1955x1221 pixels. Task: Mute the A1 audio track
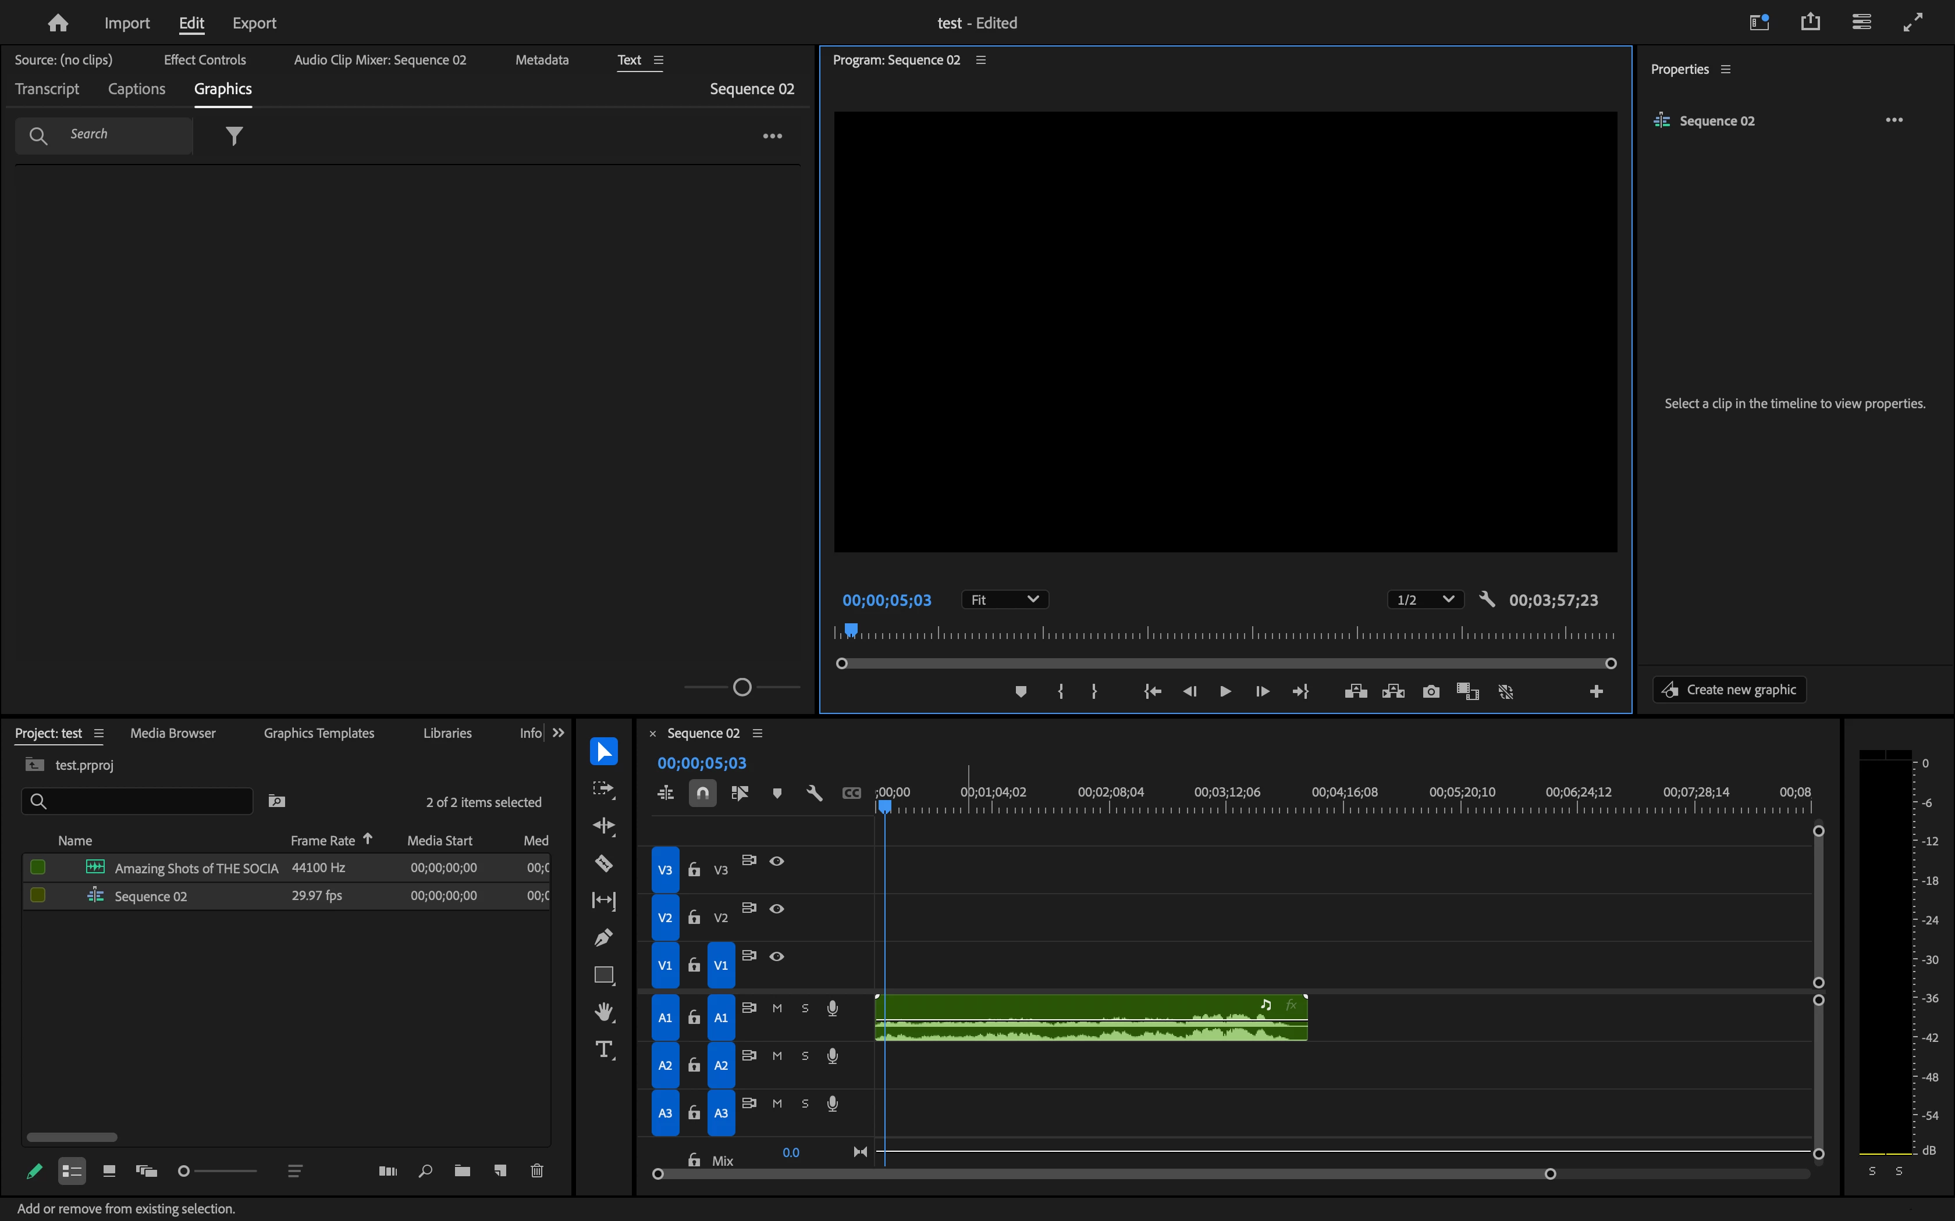777,1008
